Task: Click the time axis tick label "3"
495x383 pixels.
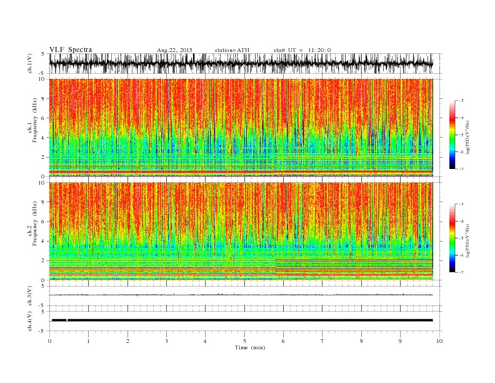Action: (x=166, y=341)
